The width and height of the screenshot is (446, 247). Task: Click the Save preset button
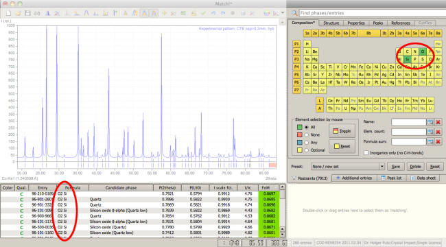coord(396,167)
